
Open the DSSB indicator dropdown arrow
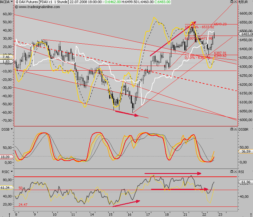[12, 129]
